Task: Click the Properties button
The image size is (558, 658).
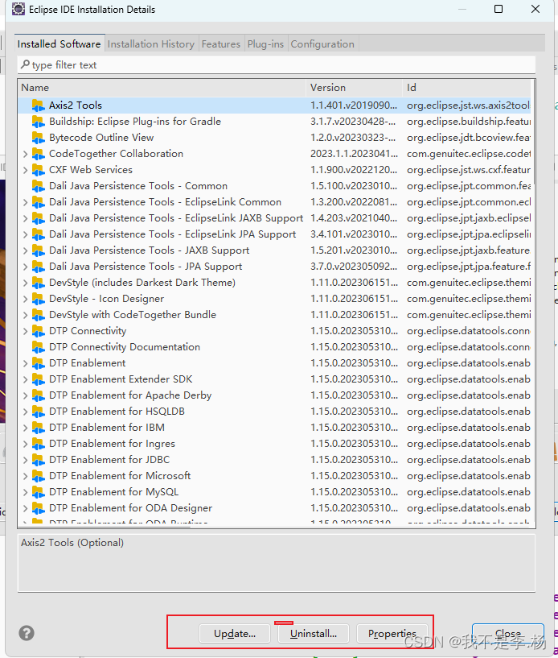Action: 392,633
